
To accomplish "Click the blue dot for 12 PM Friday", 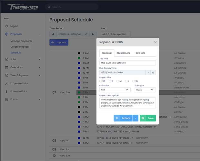I will tap(79, 138).
